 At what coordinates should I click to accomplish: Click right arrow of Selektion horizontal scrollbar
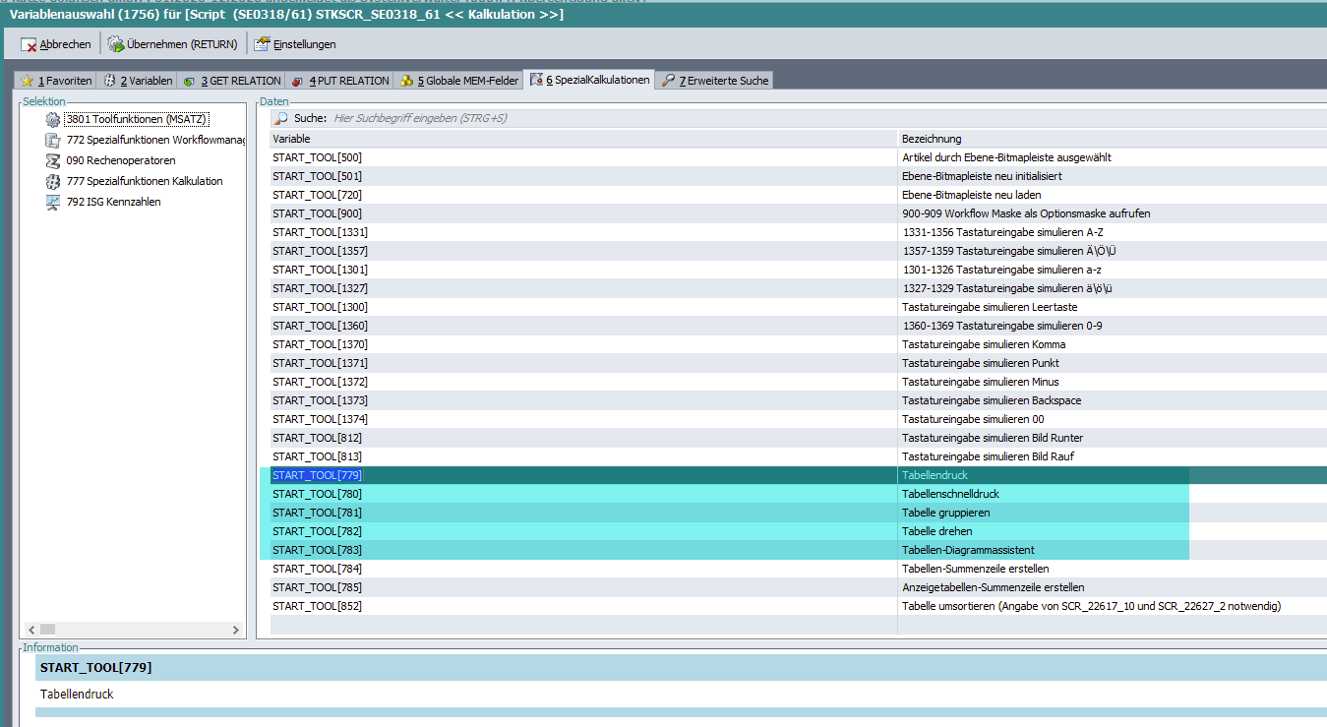click(x=236, y=630)
